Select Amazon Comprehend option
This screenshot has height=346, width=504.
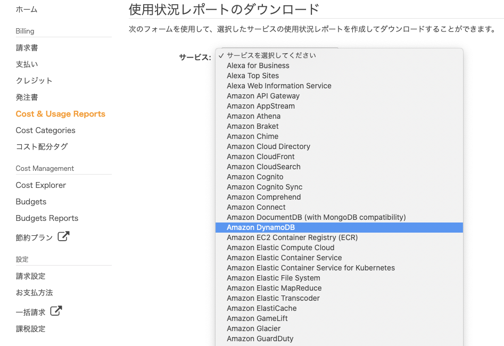(339, 197)
